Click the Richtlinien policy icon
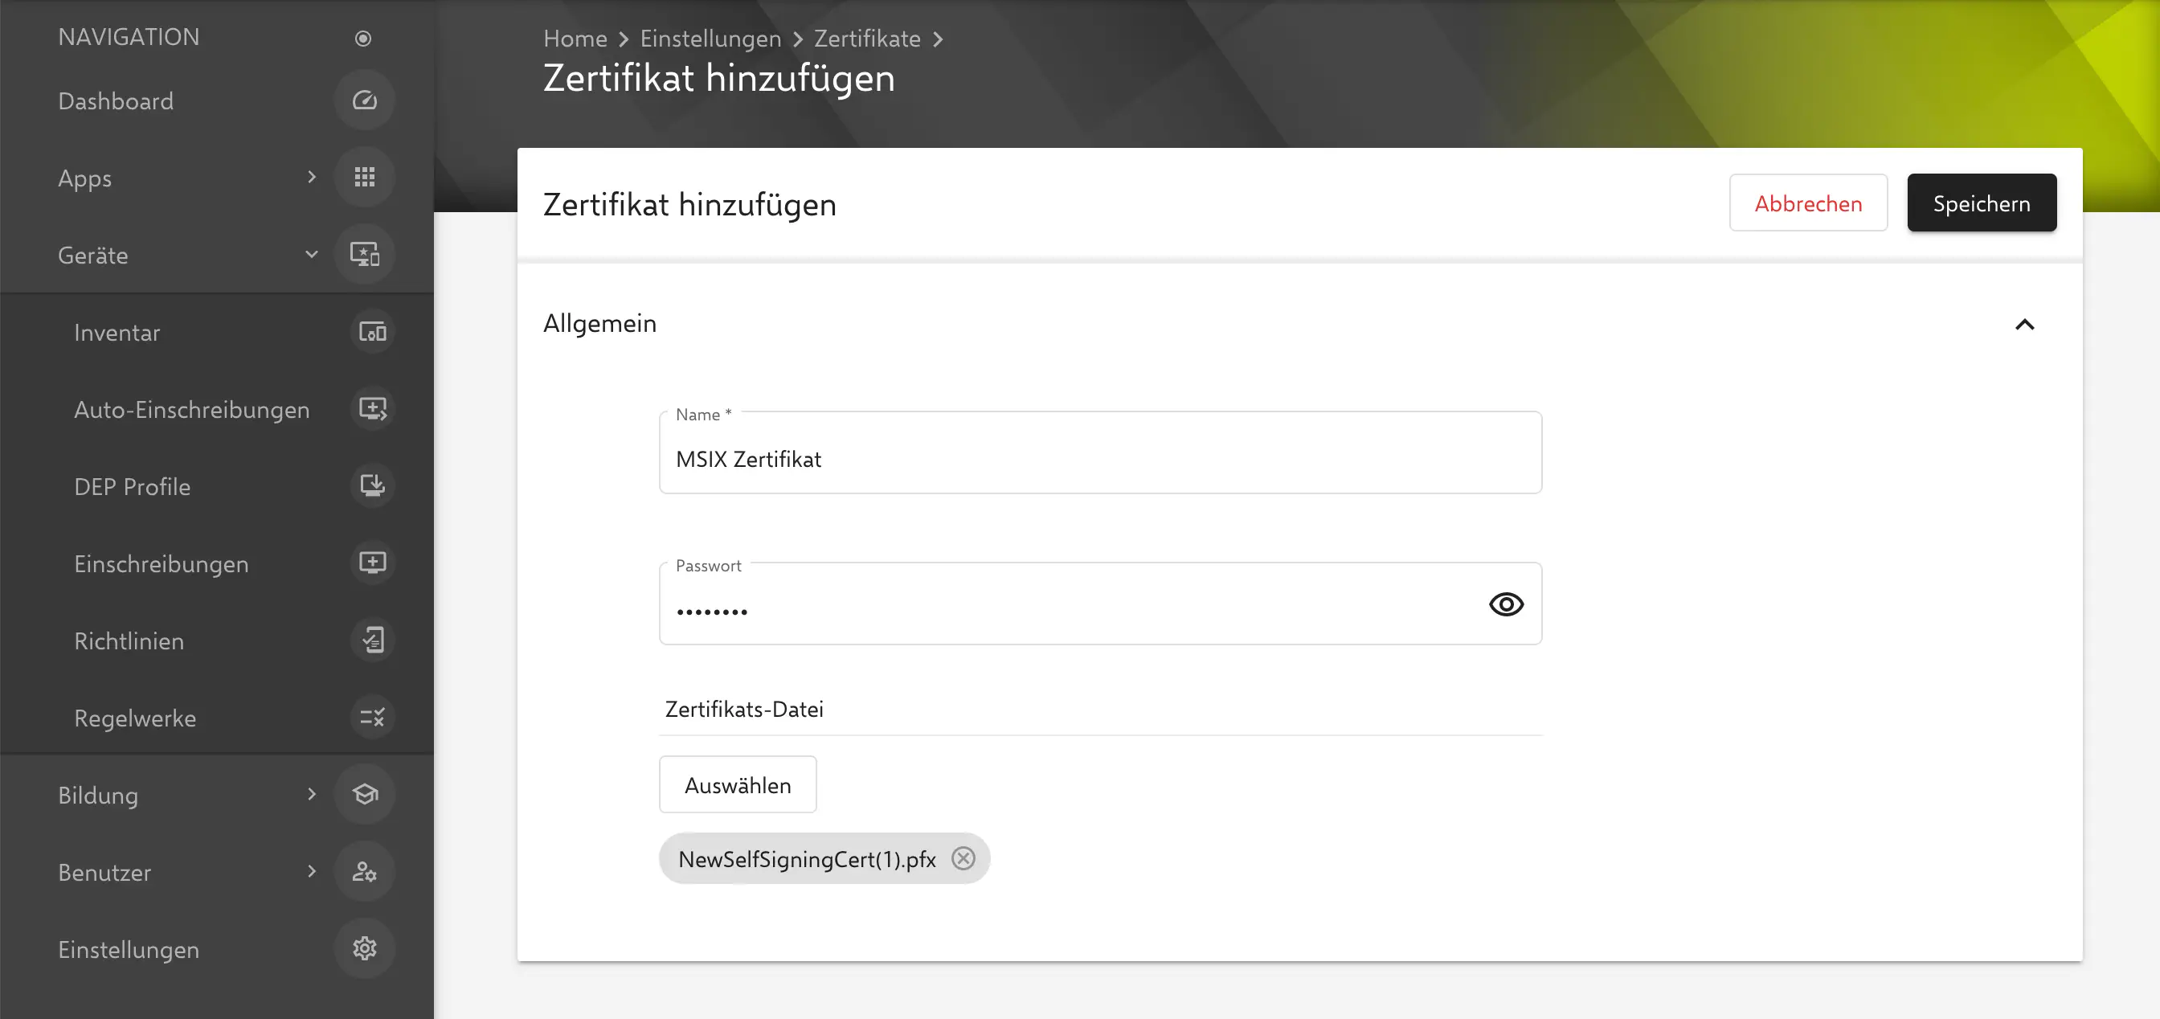 click(372, 640)
